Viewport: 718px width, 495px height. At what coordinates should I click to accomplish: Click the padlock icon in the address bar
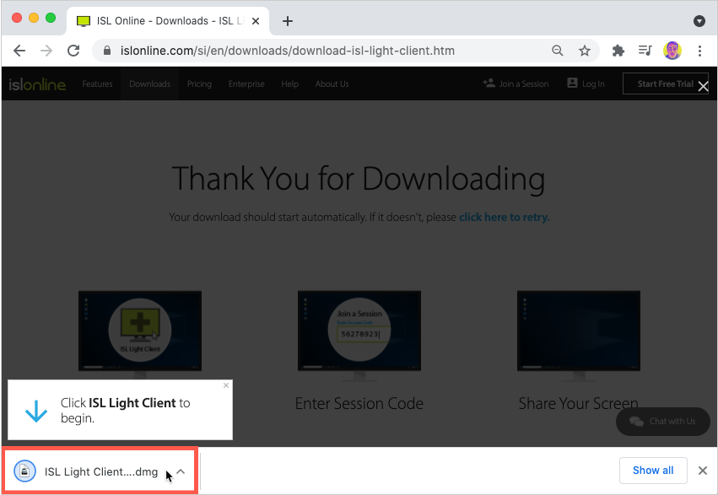point(106,51)
